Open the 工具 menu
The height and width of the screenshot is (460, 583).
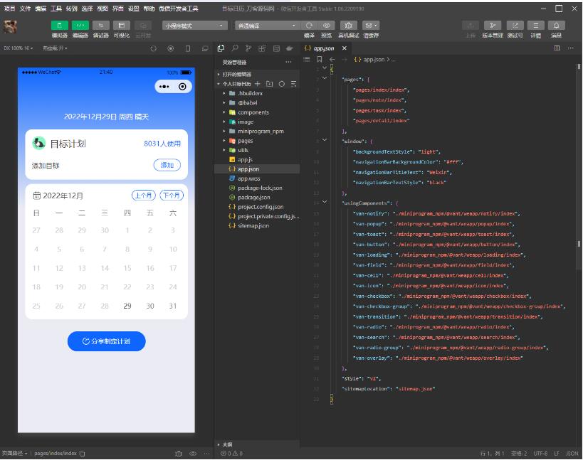(56, 9)
